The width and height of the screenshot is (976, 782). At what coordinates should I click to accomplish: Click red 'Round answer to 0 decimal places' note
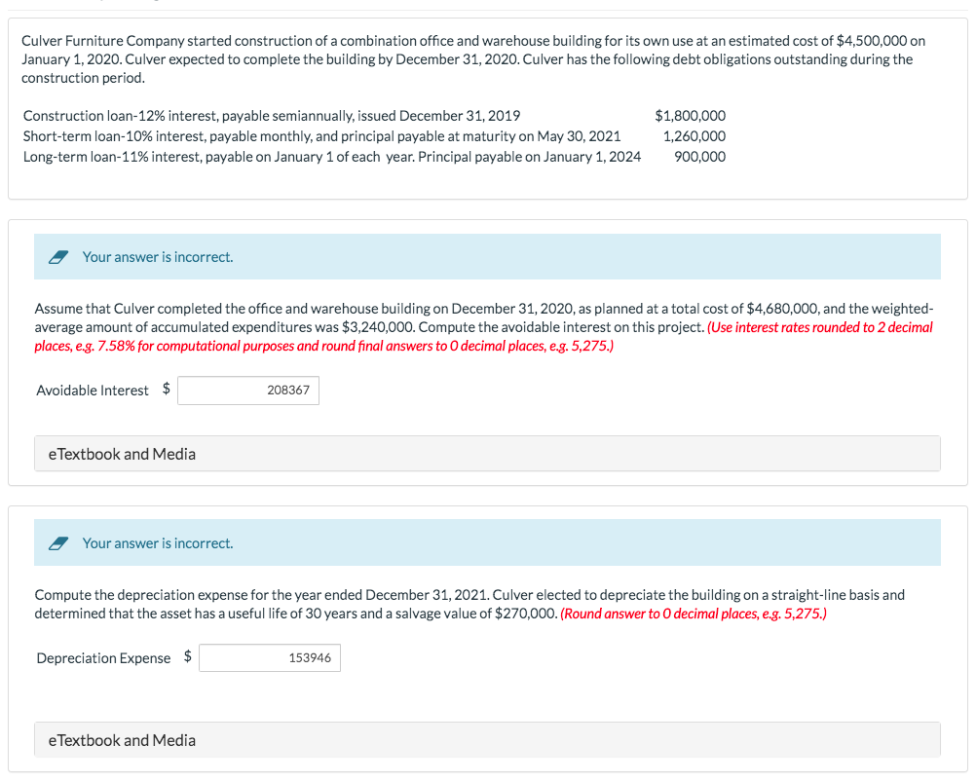694,614
